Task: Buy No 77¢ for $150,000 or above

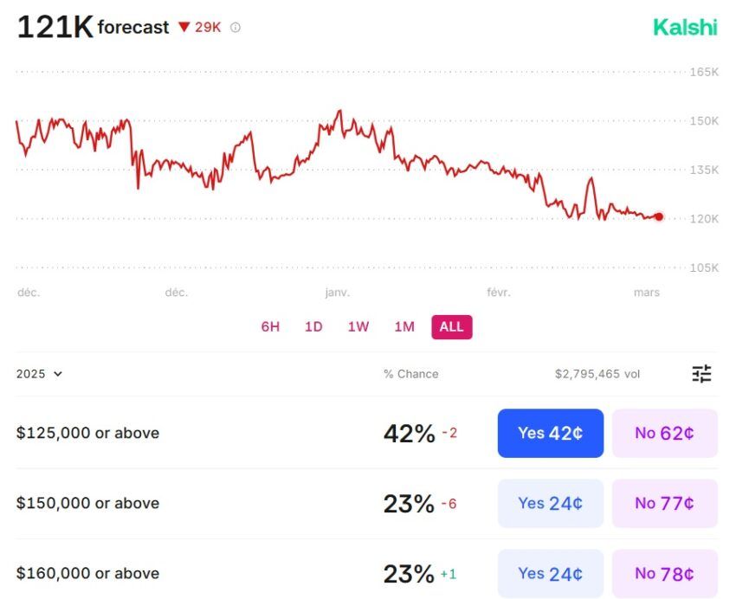Action: tap(665, 503)
